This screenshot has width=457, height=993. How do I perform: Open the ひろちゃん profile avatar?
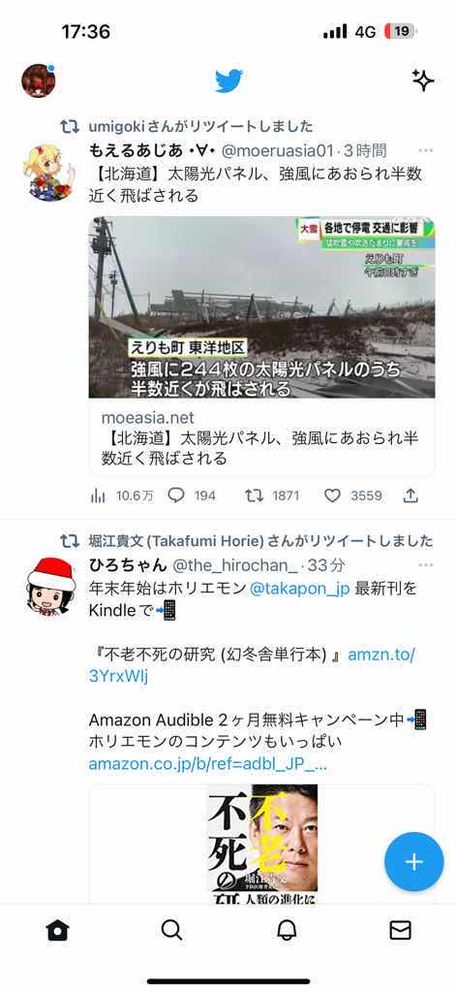click(51, 585)
